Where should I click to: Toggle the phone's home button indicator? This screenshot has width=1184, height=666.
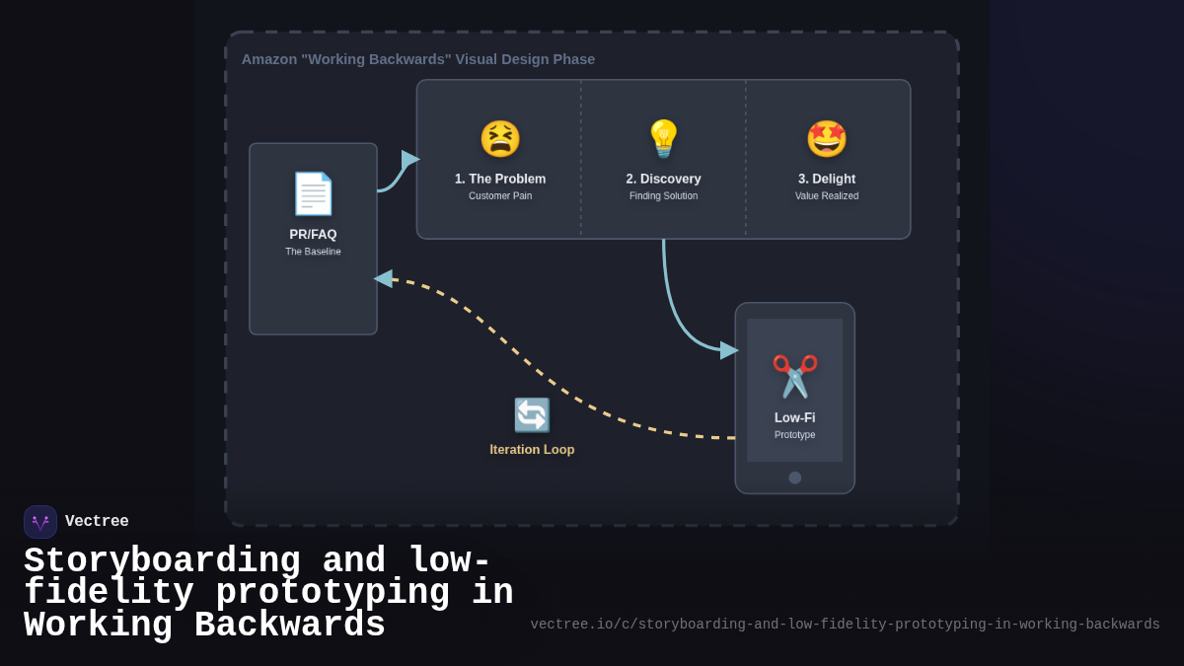coord(794,477)
